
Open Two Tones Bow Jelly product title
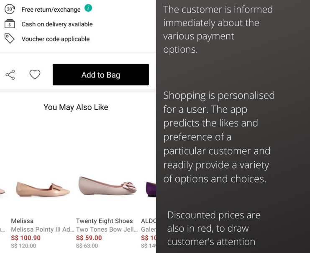[x=107, y=230]
